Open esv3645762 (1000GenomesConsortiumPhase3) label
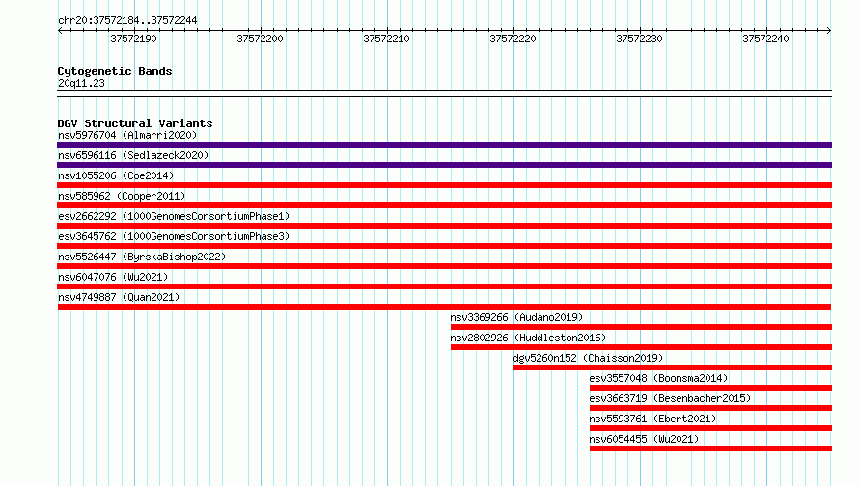 [x=174, y=236]
